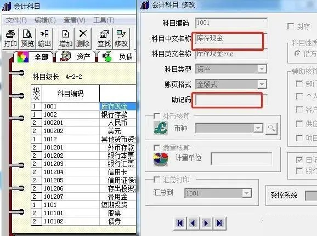Select row 1012 其他货币资金
This screenshot has height=236, width=317.
[x=83, y=139]
